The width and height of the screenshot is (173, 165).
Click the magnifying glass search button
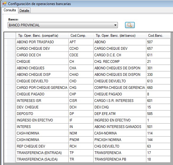130,25
